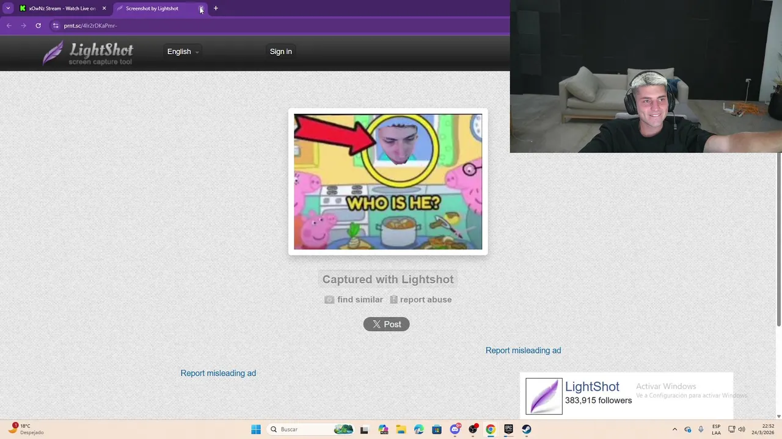Viewport: 782px width, 439px height.
Task: Click the X Post share button
Action: coord(387,324)
